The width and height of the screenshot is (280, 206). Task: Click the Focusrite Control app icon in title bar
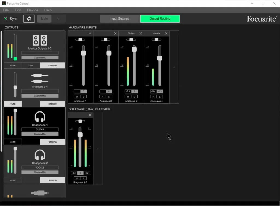coord(4,3)
